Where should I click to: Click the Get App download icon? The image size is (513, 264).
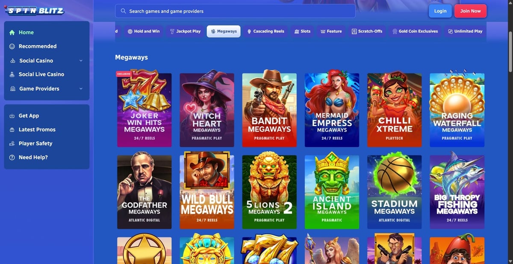[x=12, y=116]
